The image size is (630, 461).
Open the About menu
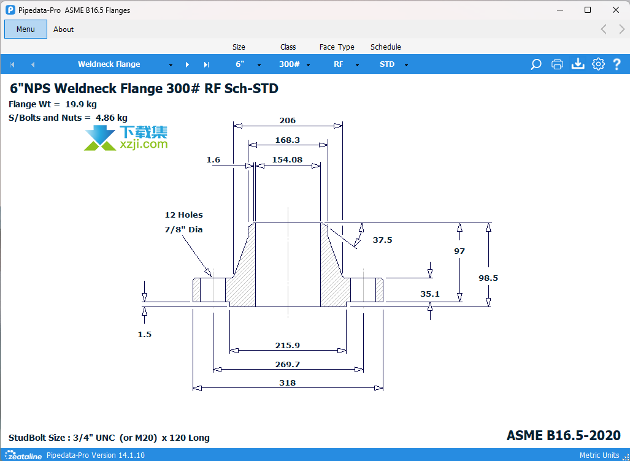[63, 29]
